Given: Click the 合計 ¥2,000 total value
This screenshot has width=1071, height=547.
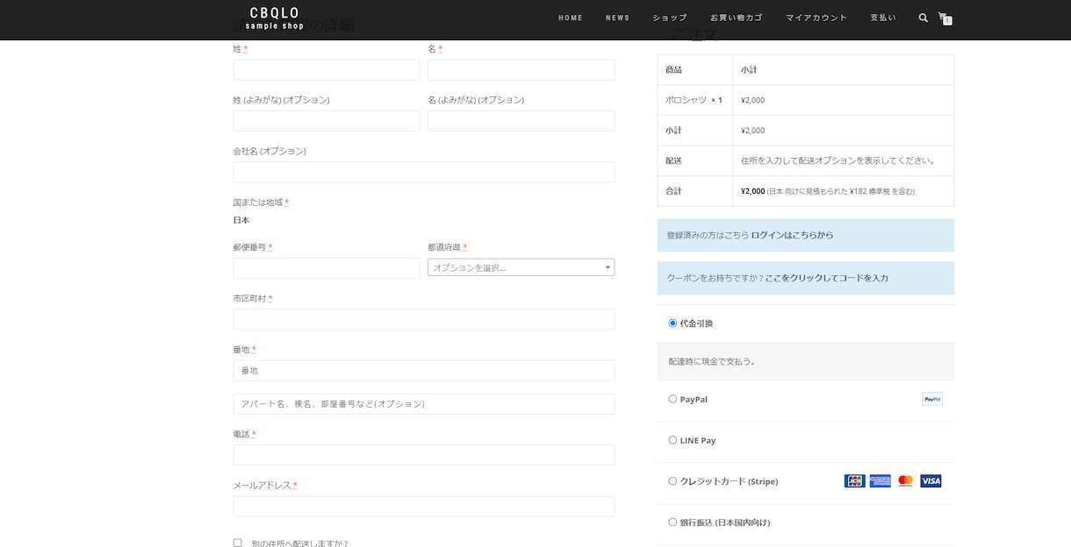Looking at the screenshot, I should click(752, 191).
